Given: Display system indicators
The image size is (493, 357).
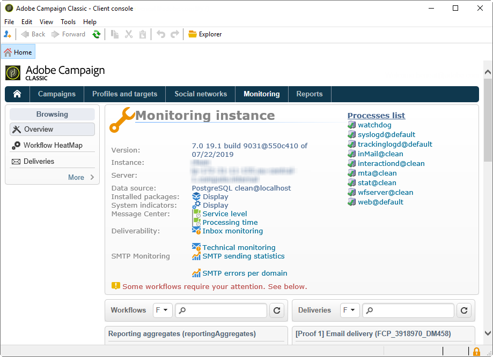Looking at the screenshot, I should pos(215,205).
